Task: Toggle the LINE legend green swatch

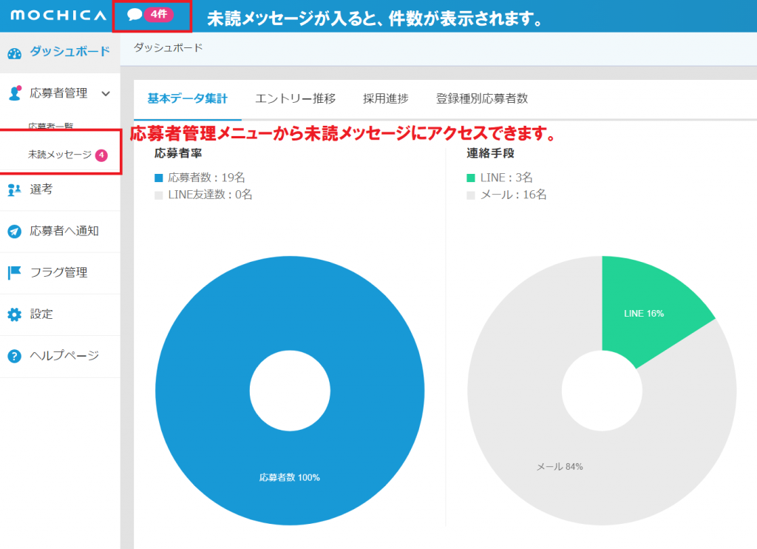Action: 471,178
